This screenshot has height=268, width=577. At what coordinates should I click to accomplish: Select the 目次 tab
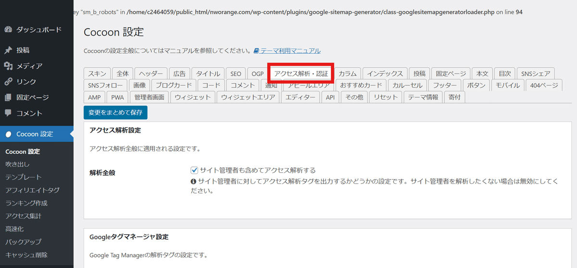pos(504,73)
